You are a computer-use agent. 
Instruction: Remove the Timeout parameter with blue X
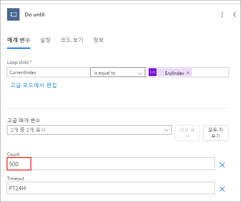[222, 189]
